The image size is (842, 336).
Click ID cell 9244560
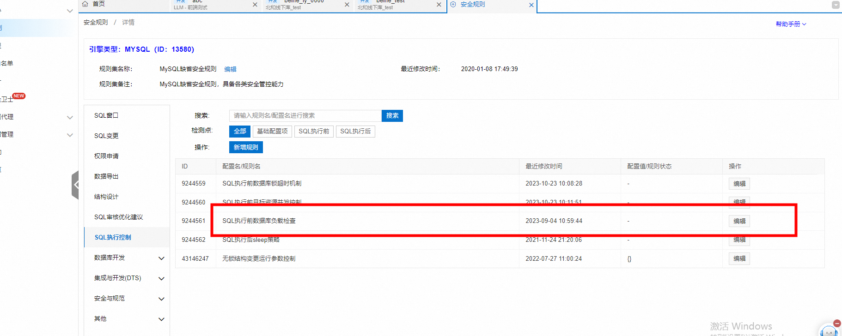(193, 203)
